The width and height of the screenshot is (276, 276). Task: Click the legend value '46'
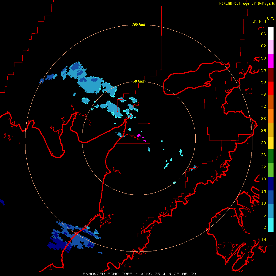tap(263, 94)
